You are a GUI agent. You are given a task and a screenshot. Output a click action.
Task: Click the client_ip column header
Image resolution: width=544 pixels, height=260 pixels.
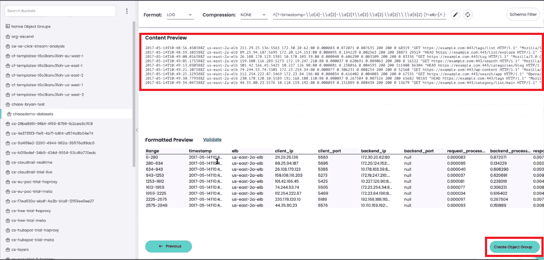click(x=285, y=151)
